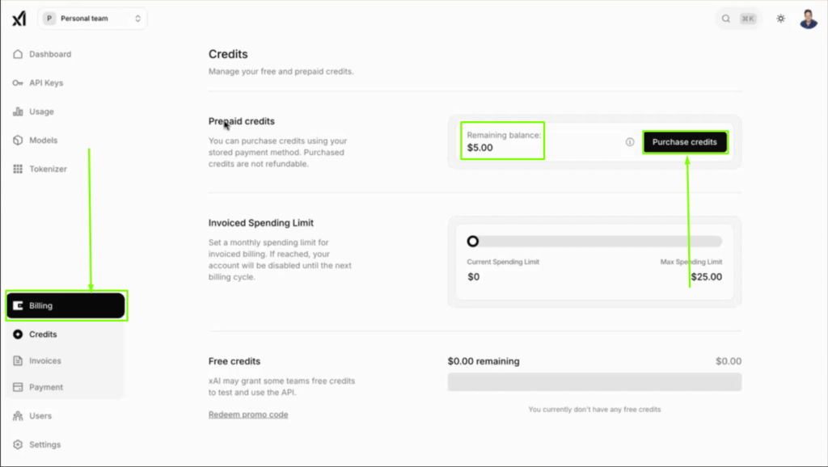Click the Redeem promo code link
The width and height of the screenshot is (828, 467).
click(248, 414)
